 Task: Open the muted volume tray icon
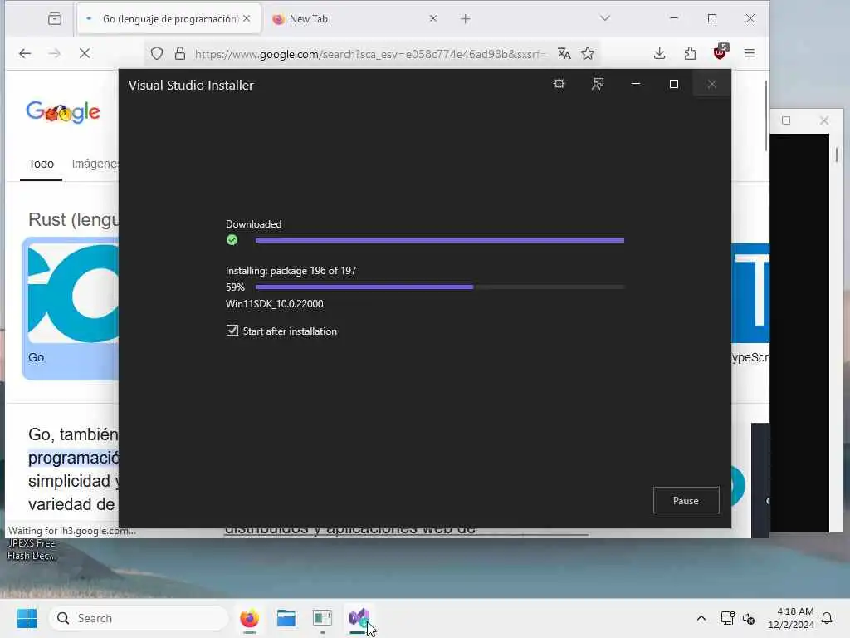pyautogui.click(x=749, y=618)
